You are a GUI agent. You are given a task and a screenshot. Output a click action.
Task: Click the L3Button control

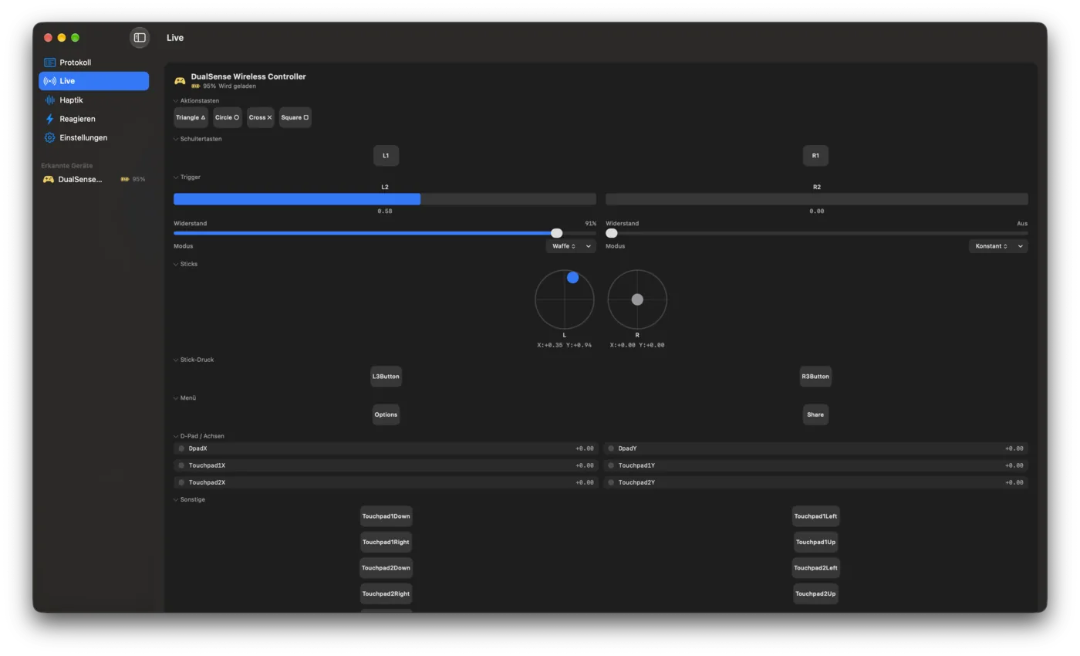(386, 377)
